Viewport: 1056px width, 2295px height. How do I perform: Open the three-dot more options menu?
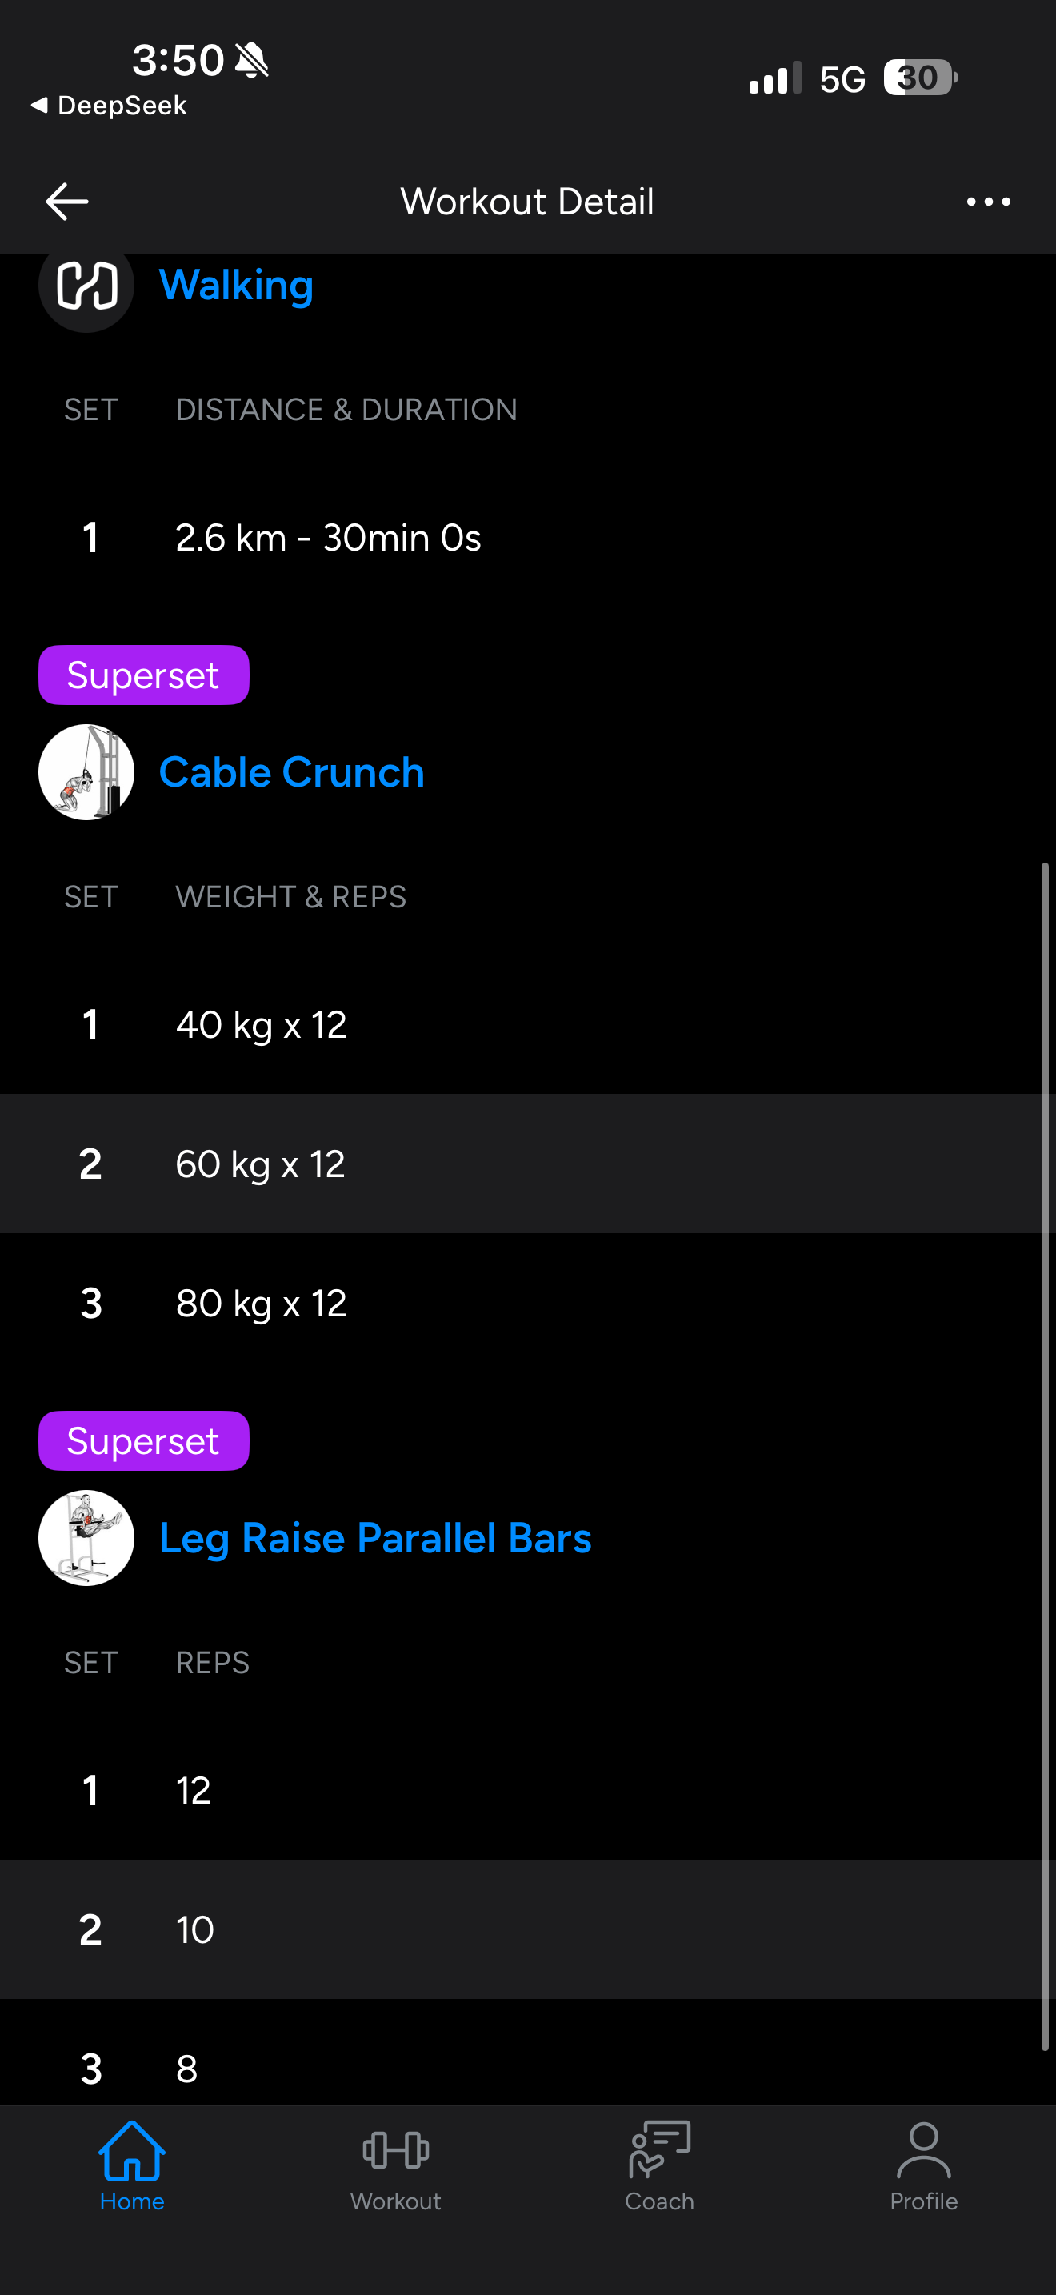tap(987, 202)
